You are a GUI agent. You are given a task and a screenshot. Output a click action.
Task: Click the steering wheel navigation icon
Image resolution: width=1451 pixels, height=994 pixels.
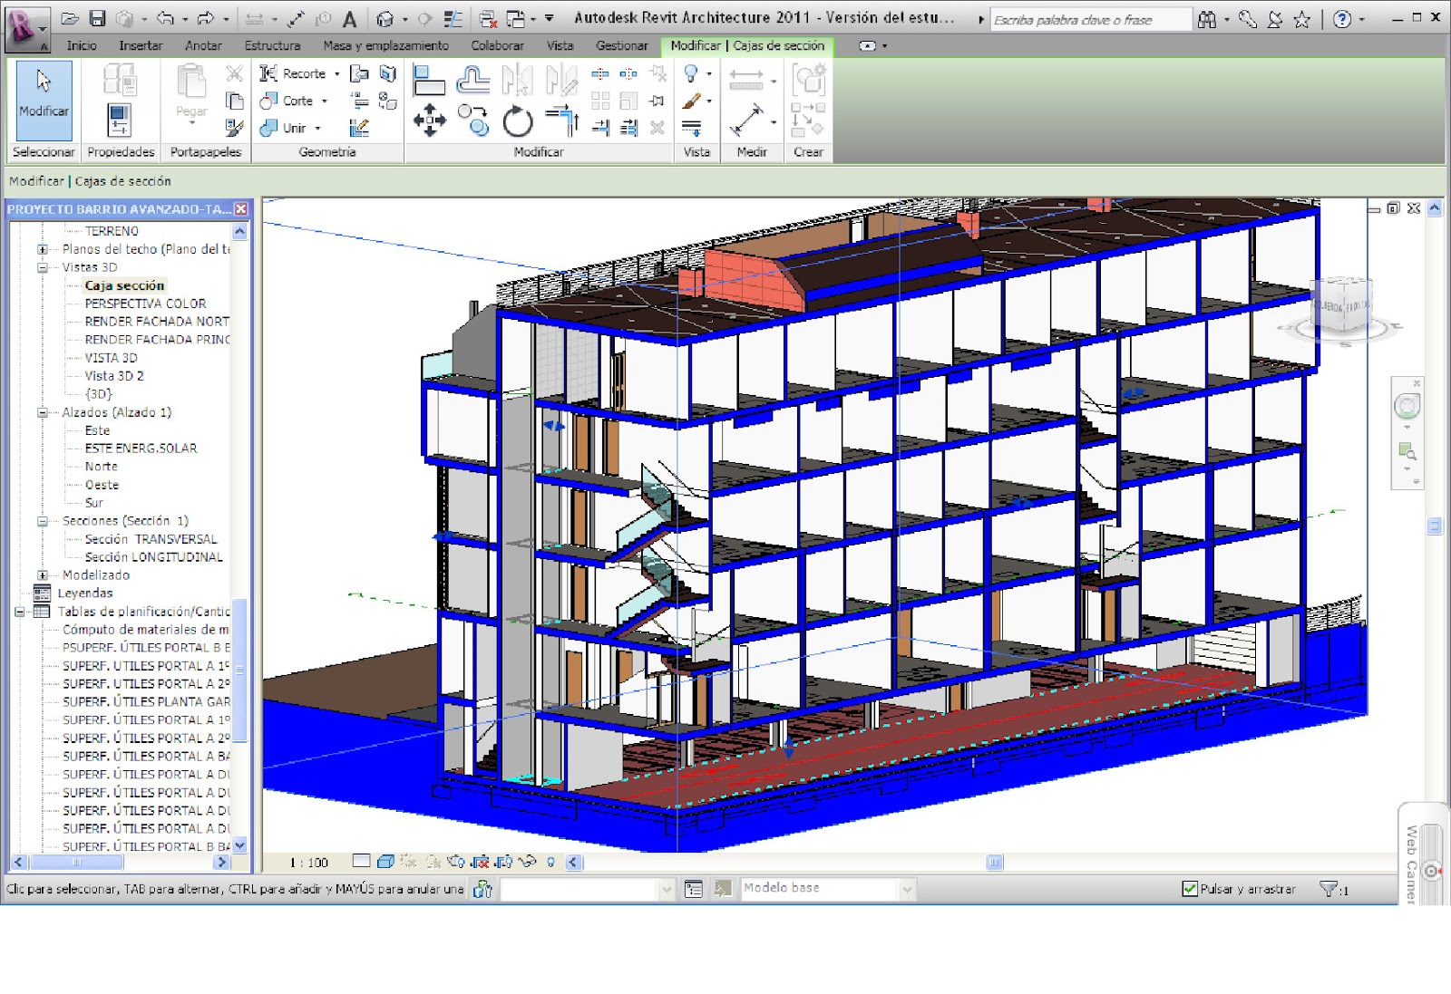coord(1408,406)
